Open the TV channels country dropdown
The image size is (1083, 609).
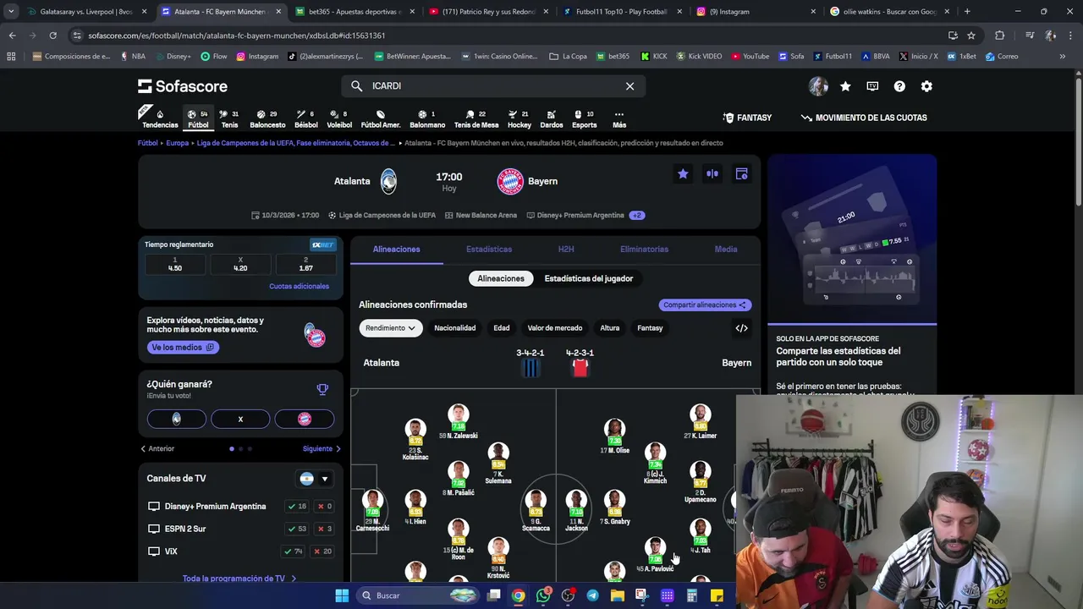click(315, 479)
